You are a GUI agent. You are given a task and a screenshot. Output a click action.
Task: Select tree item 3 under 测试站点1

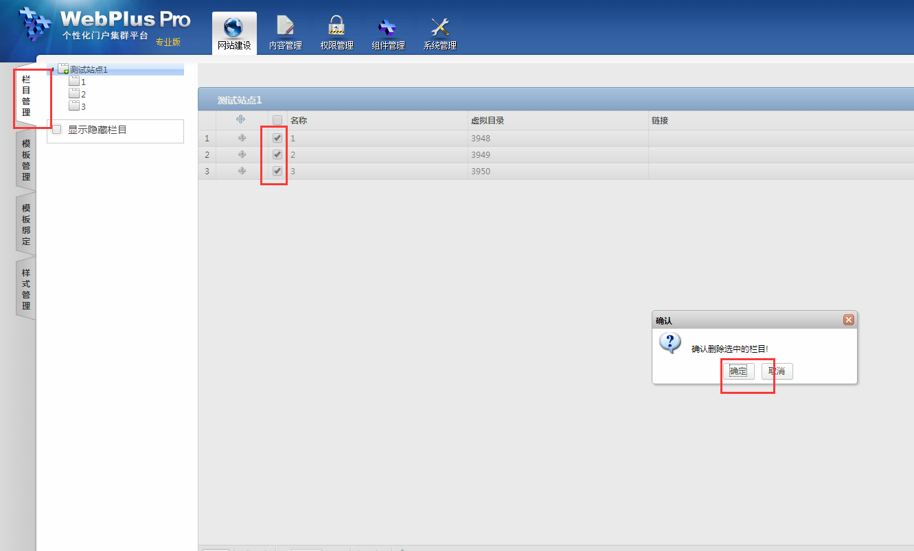point(83,106)
